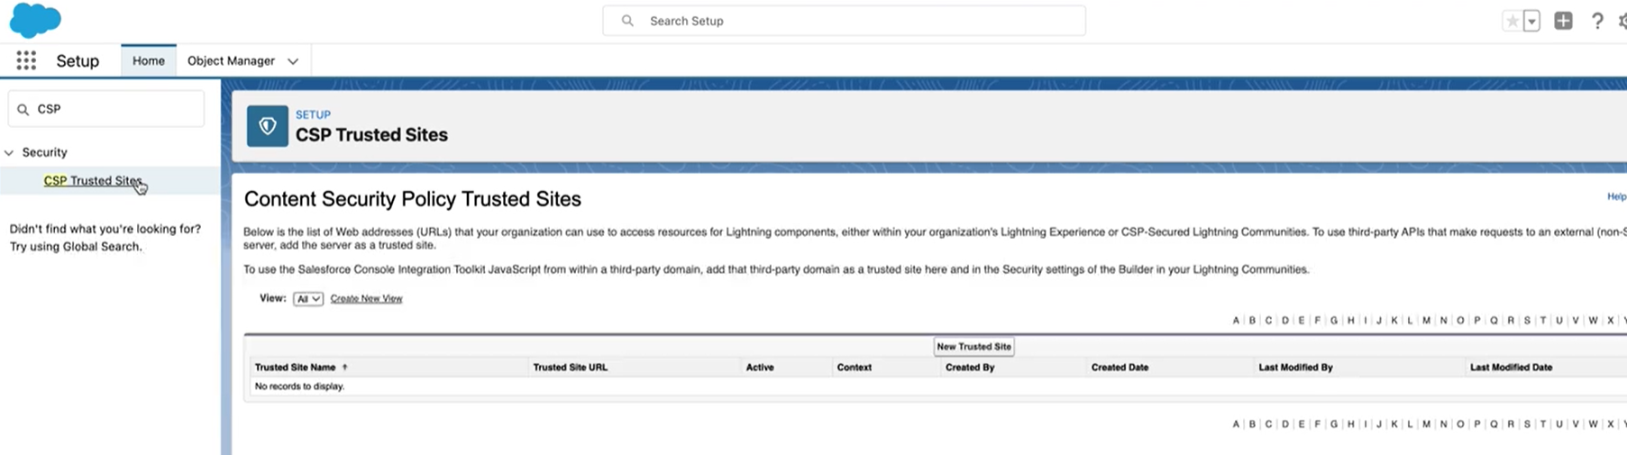The width and height of the screenshot is (1627, 455).
Task: Click the Try using Global Search text
Action: coord(76,247)
